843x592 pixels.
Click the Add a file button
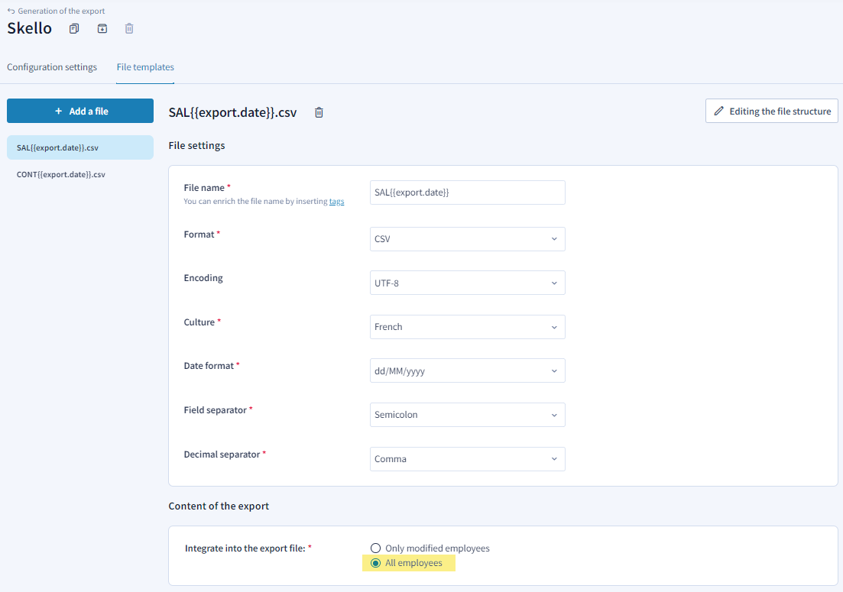[80, 112]
